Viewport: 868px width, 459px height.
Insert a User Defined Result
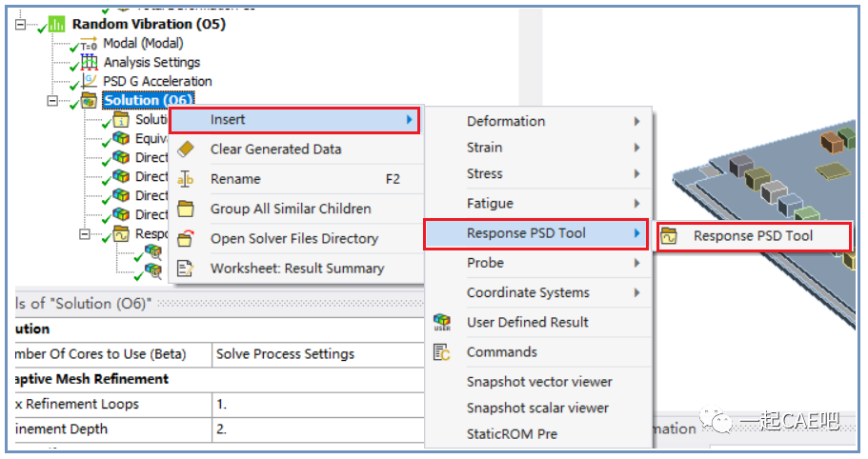[x=537, y=323]
